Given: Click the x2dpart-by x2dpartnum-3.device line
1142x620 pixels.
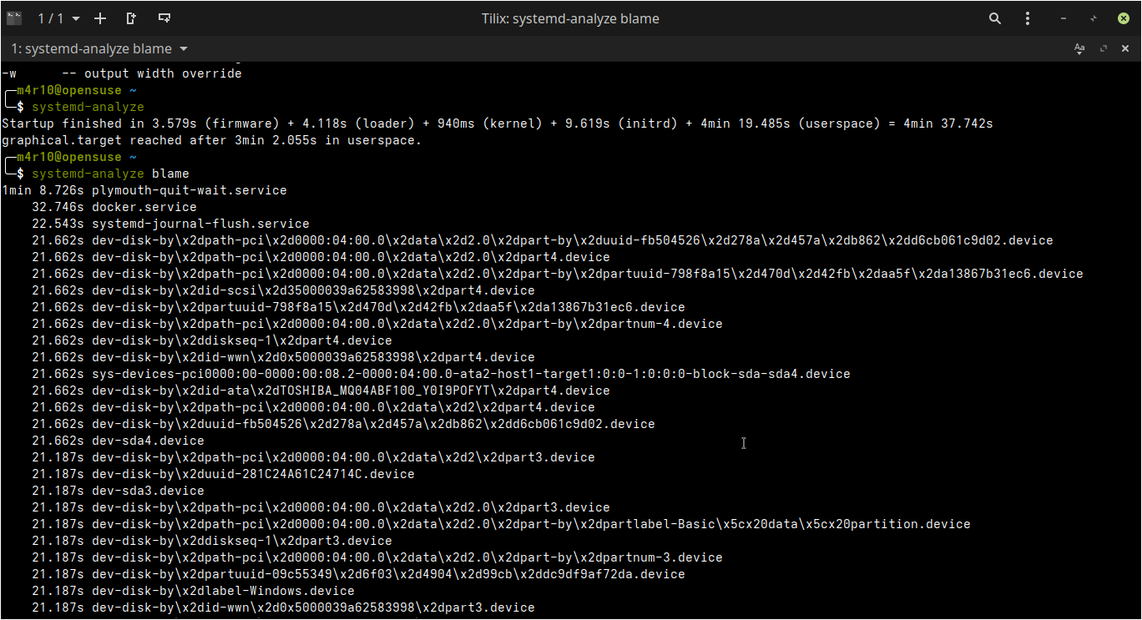Looking at the screenshot, I should click(x=377, y=557).
